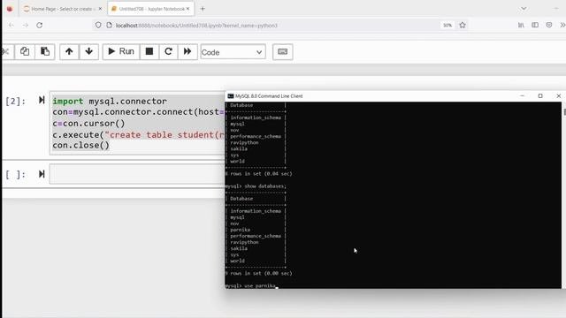Restart kernel and run all cells
This screenshot has width=566, height=318.
187,51
